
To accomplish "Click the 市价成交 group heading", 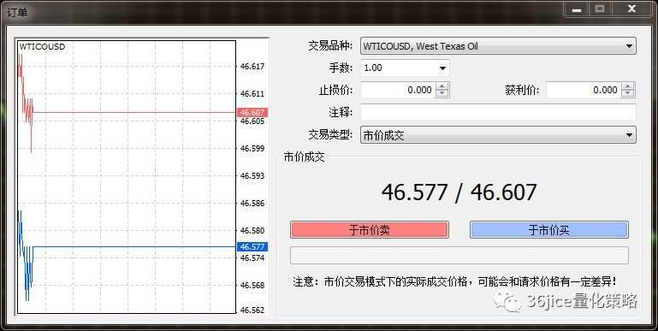I will (305, 157).
